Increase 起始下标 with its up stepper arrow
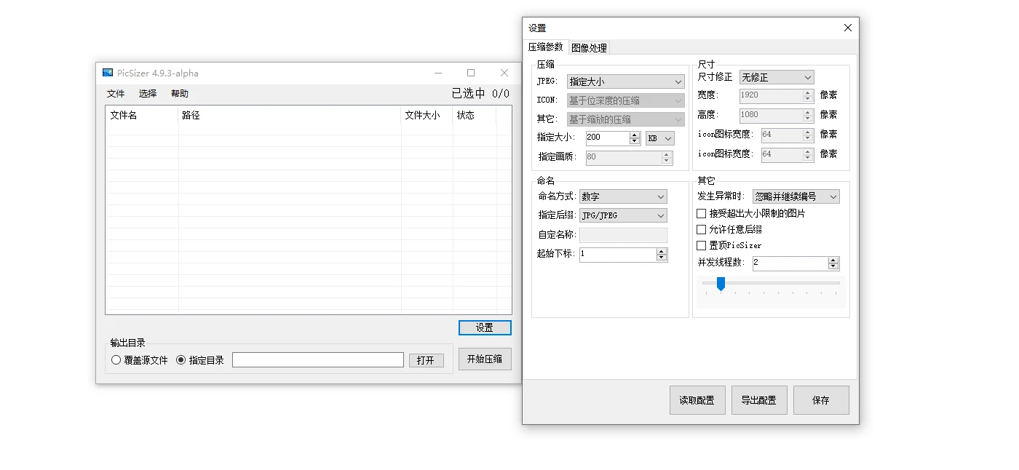The height and width of the screenshot is (470, 1019). click(661, 251)
